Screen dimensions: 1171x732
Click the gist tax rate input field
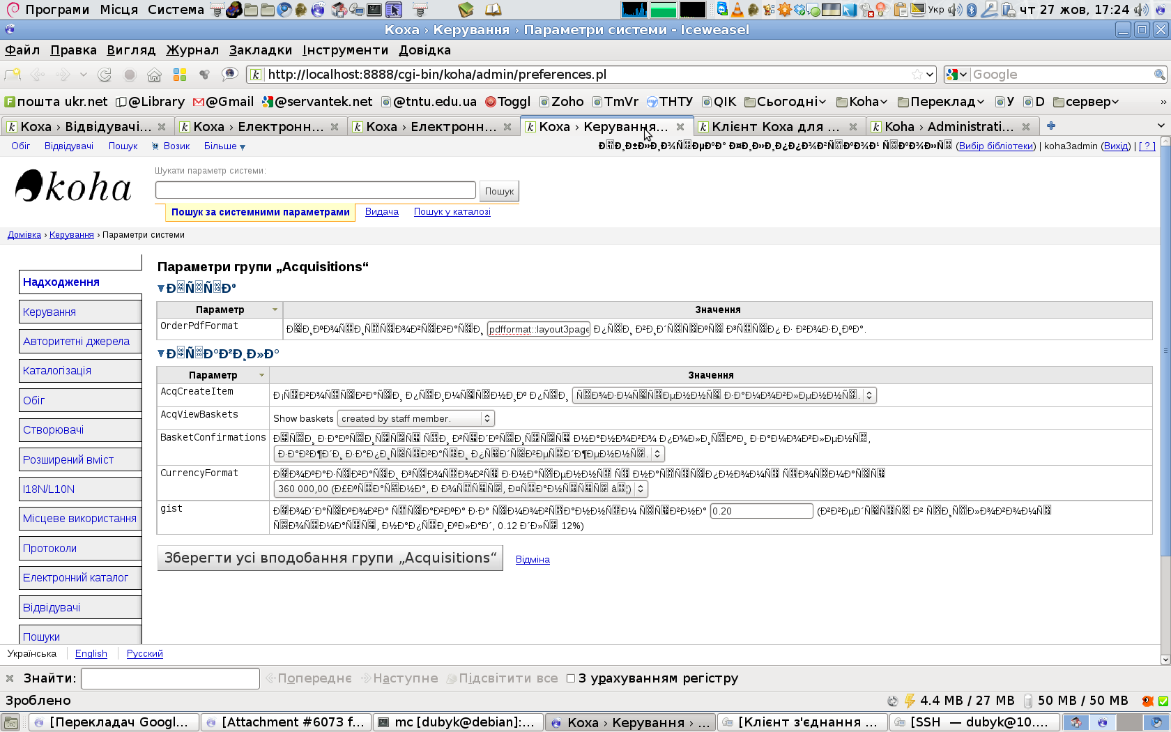pyautogui.click(x=761, y=511)
